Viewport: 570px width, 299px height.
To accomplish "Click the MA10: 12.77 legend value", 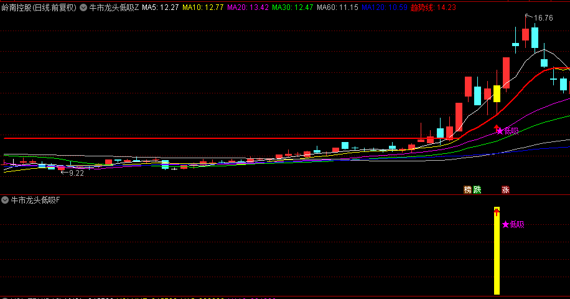I will click(203, 7).
